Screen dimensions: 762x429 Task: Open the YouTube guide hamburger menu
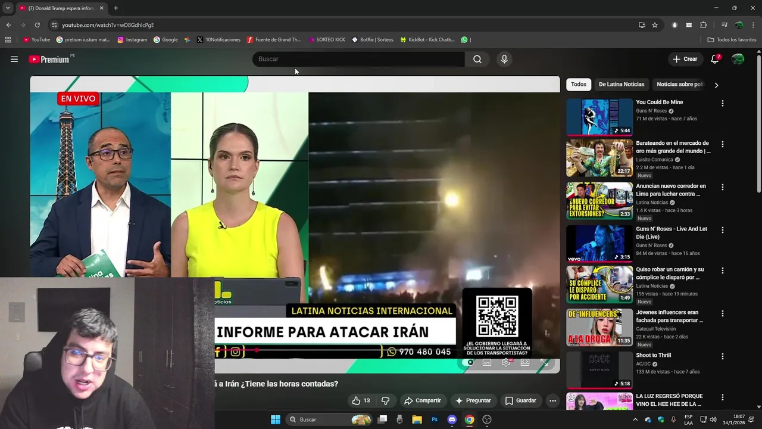pos(14,59)
